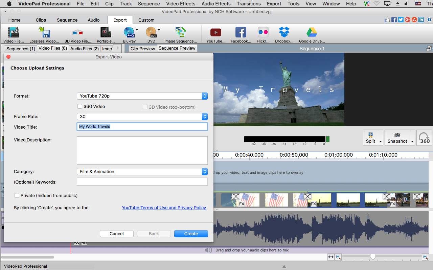Open YouTube Terms of Use link
The height and width of the screenshot is (270, 433).
(164, 208)
